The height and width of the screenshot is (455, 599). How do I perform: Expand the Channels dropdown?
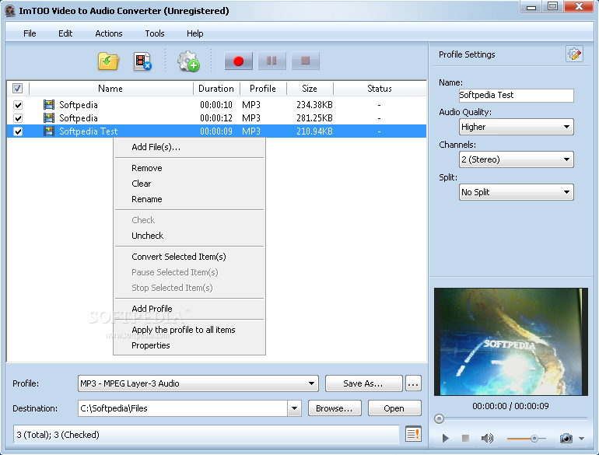(x=516, y=159)
